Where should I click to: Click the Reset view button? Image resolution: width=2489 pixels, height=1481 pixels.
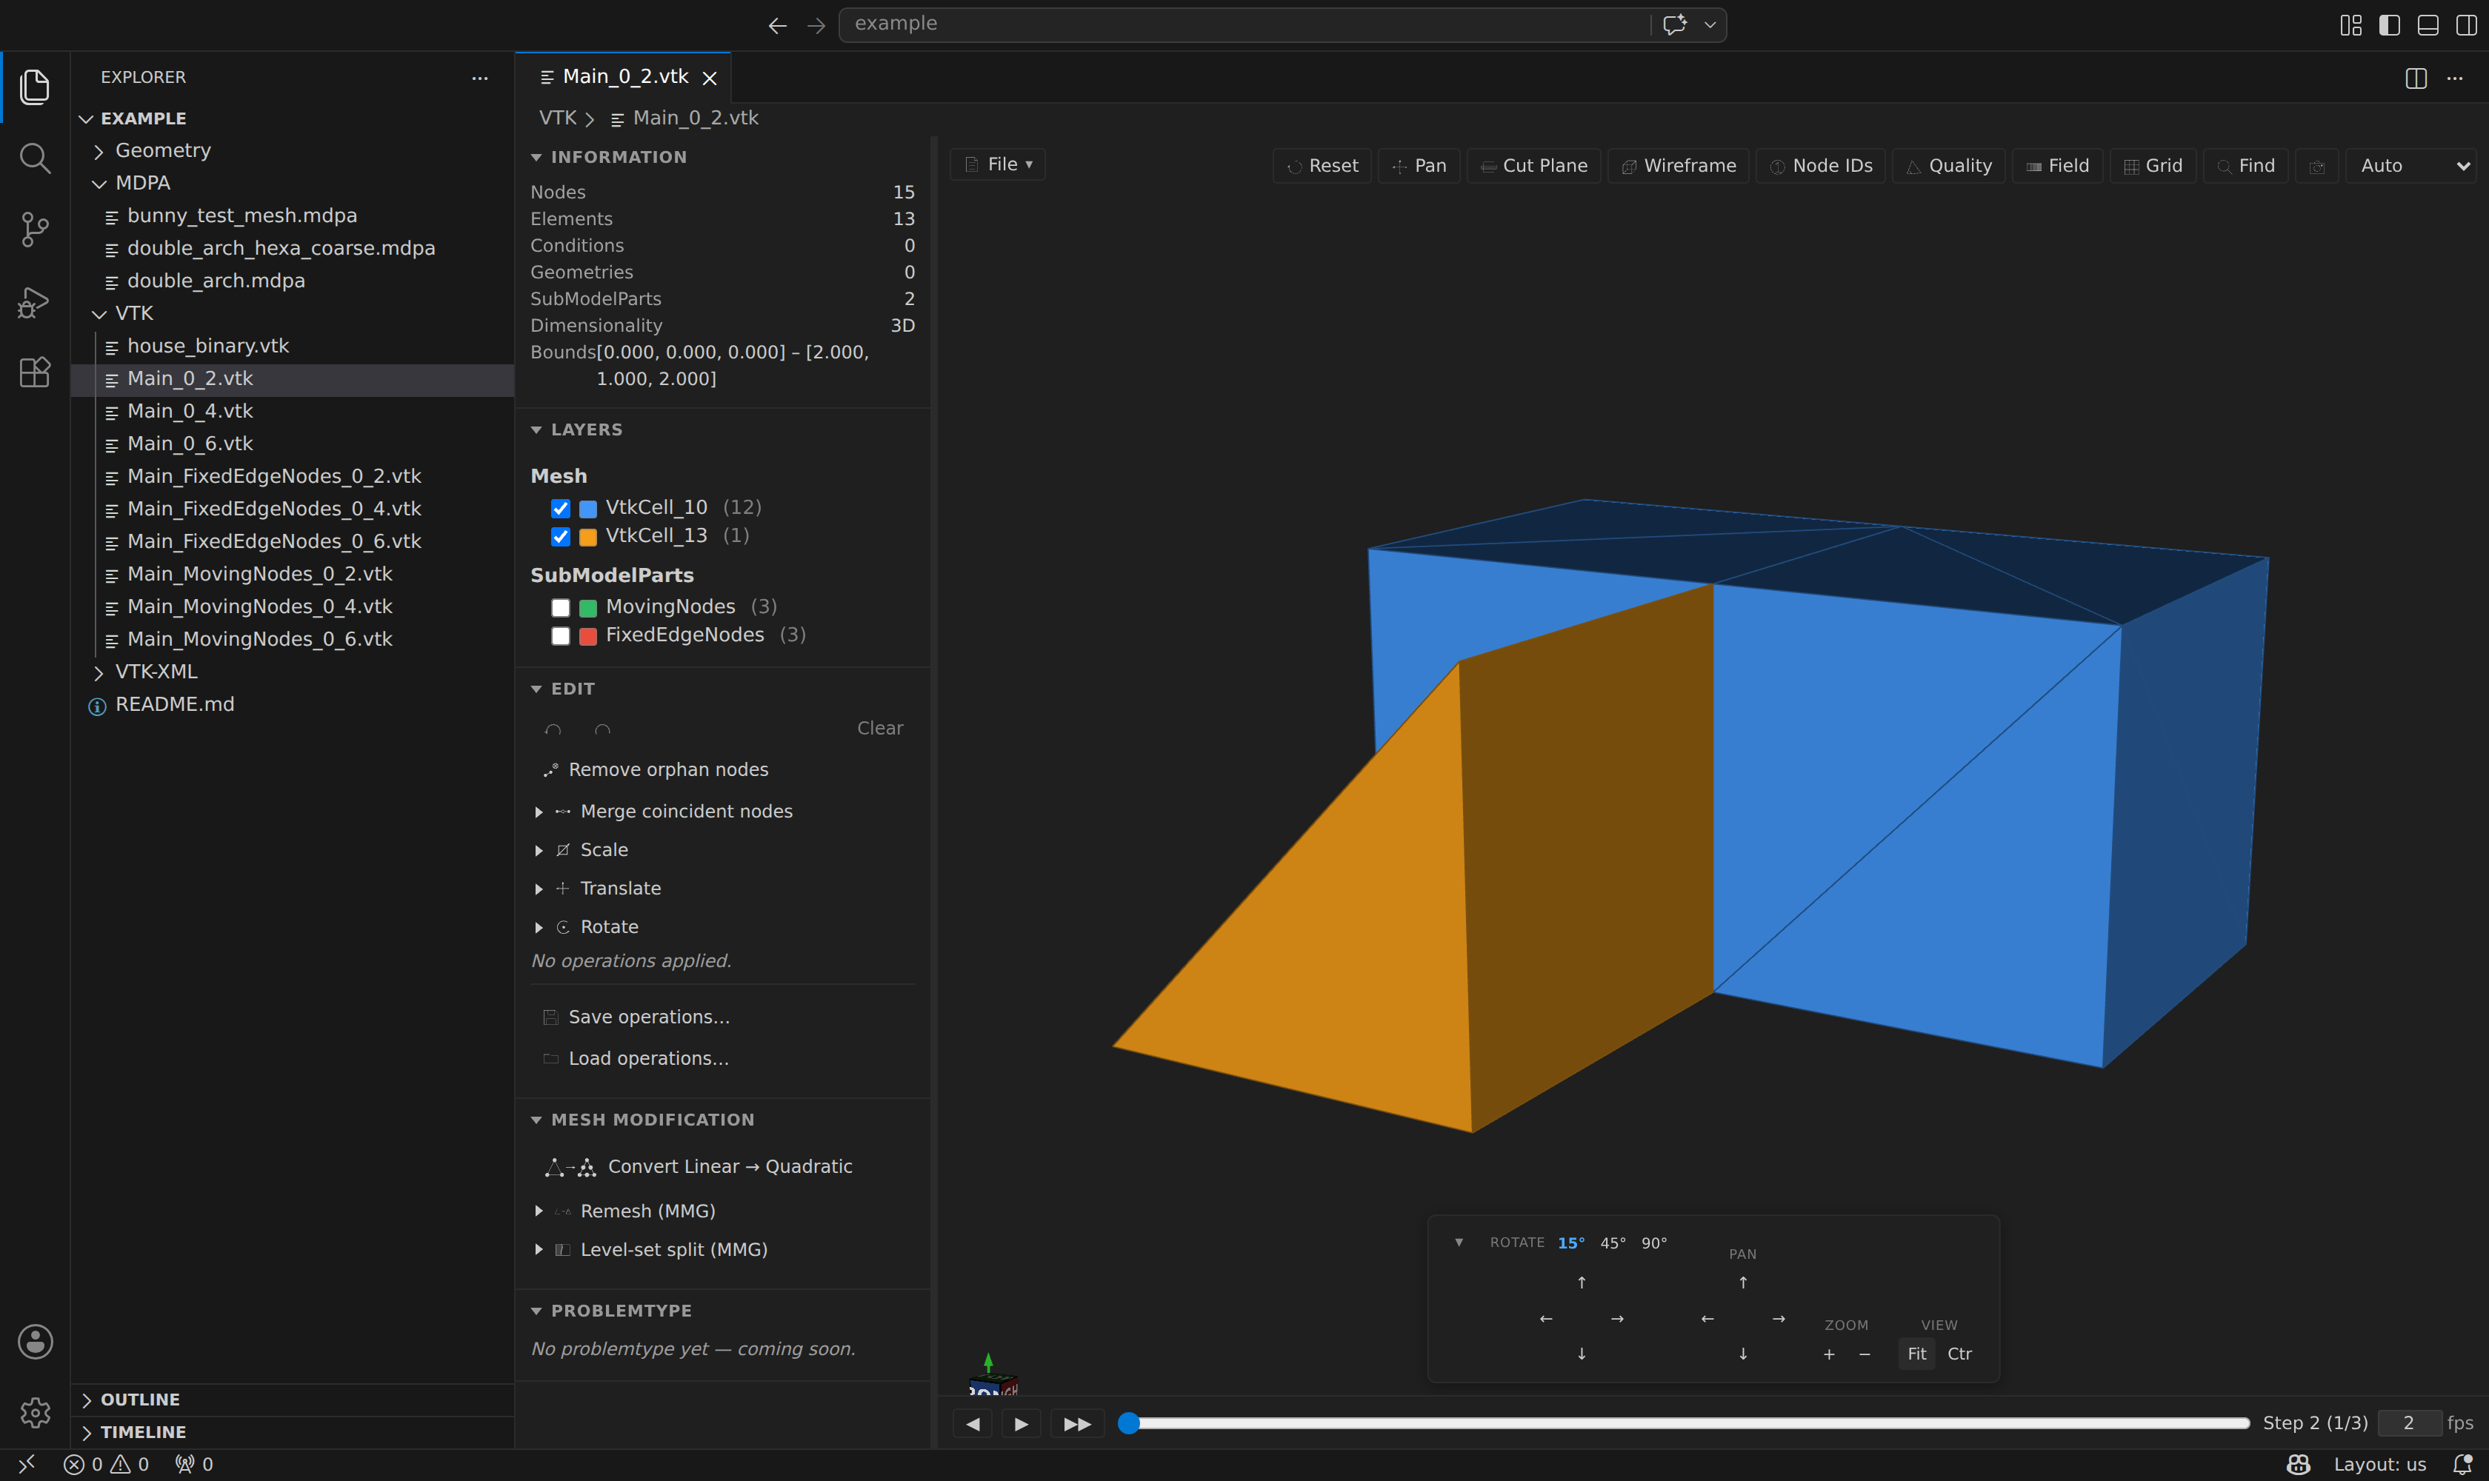coord(1322,166)
